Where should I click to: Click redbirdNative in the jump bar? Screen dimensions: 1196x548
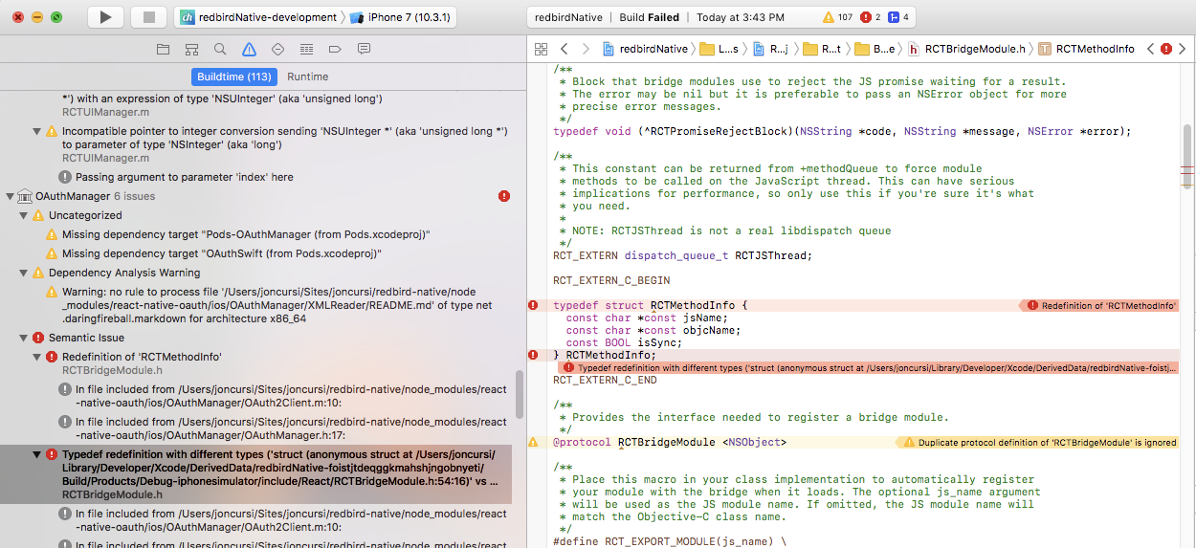645,49
